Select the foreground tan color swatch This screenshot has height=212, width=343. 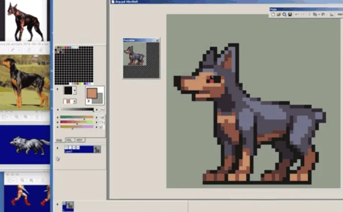pyautogui.click(x=92, y=93)
